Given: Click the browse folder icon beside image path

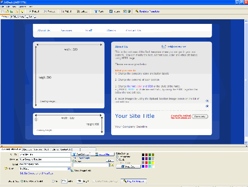Looking at the screenshot, I should coord(111,165).
